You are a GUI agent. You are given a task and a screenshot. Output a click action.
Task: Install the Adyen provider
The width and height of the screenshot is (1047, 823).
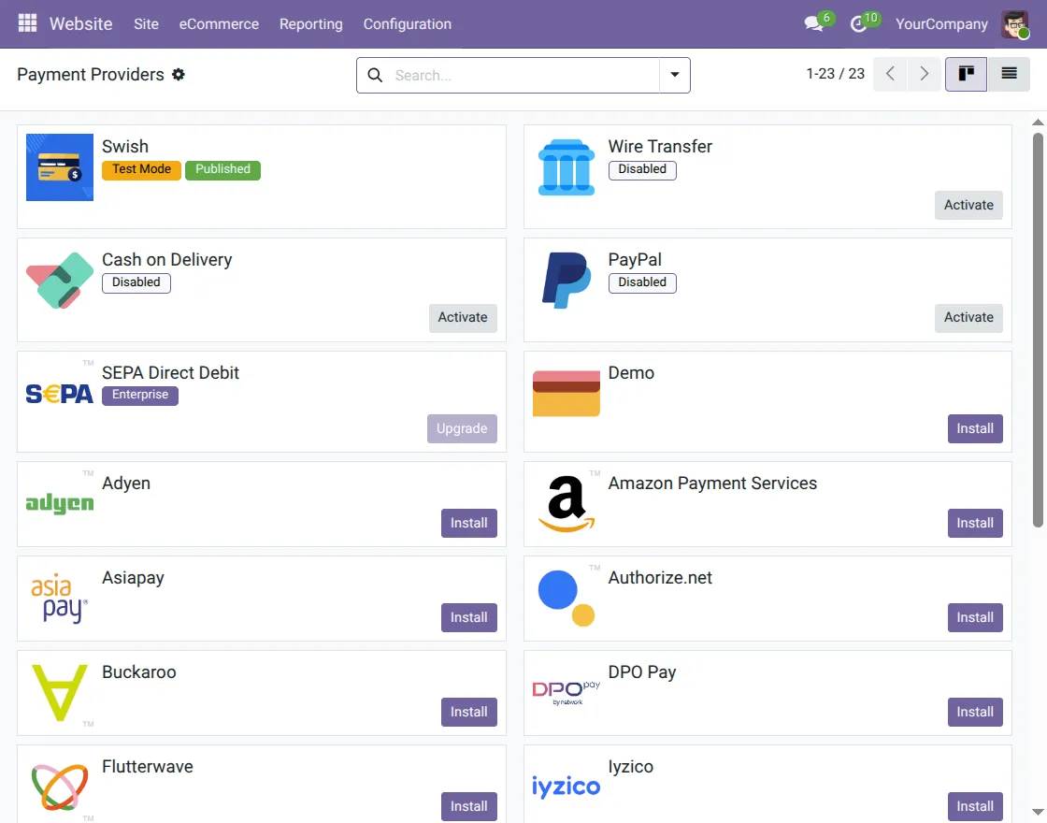[468, 523]
